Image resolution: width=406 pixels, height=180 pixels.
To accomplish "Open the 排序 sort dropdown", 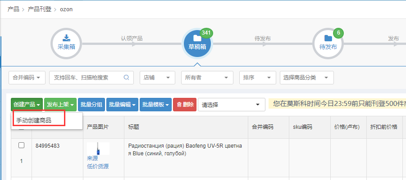I will (258, 78).
